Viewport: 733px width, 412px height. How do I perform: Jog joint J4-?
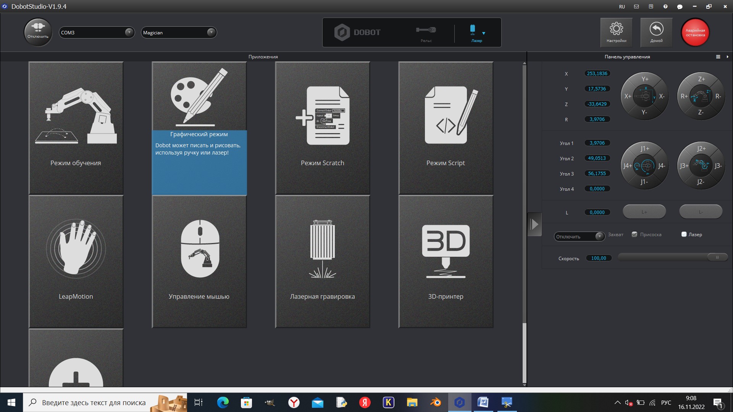662,166
